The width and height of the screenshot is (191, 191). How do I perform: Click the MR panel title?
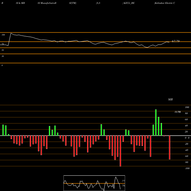click(170, 99)
